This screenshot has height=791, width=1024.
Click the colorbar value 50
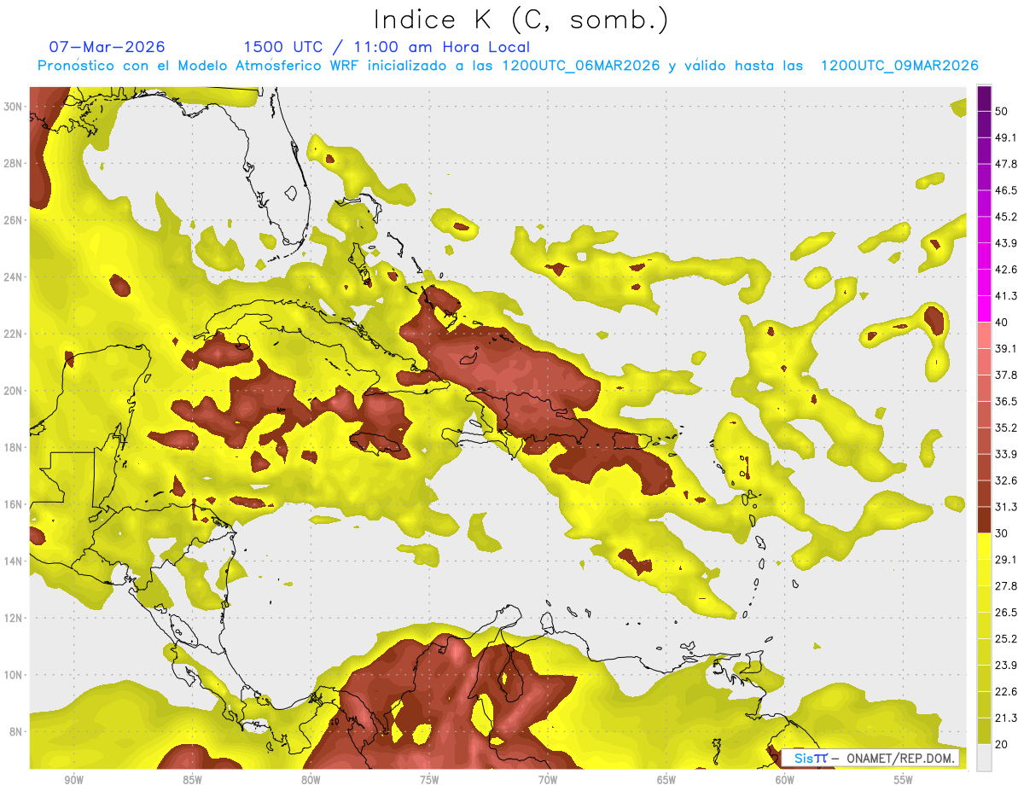click(1002, 111)
